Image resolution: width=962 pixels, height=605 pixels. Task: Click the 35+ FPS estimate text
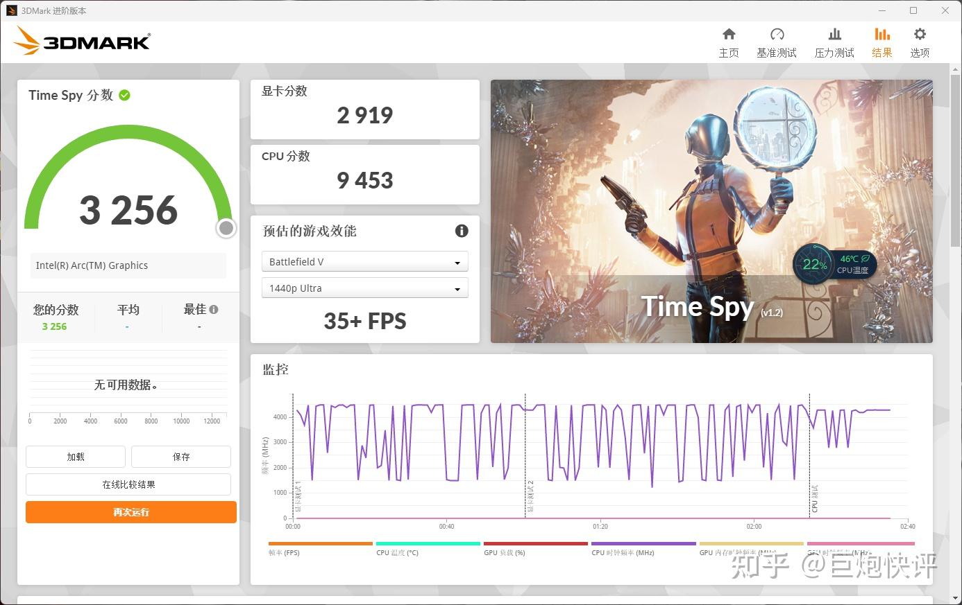point(365,321)
